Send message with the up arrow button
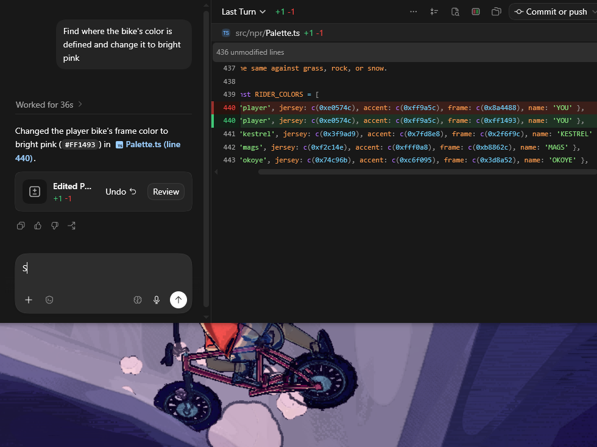This screenshot has height=447, width=597. (x=178, y=300)
